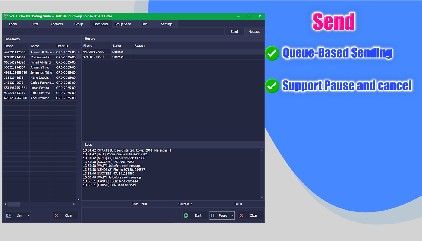Select the Johannes Müller contact row name
The image size is (422, 241).
coord(42,73)
